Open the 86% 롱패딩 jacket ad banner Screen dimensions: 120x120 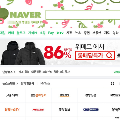pyautogui.click(x=60, y=52)
